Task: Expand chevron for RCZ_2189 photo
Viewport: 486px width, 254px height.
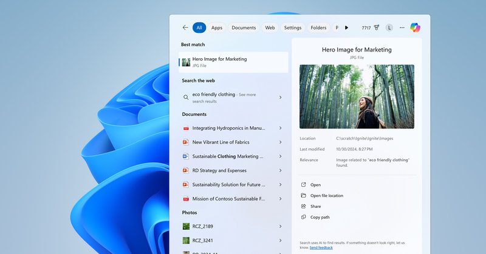Action: click(x=281, y=227)
